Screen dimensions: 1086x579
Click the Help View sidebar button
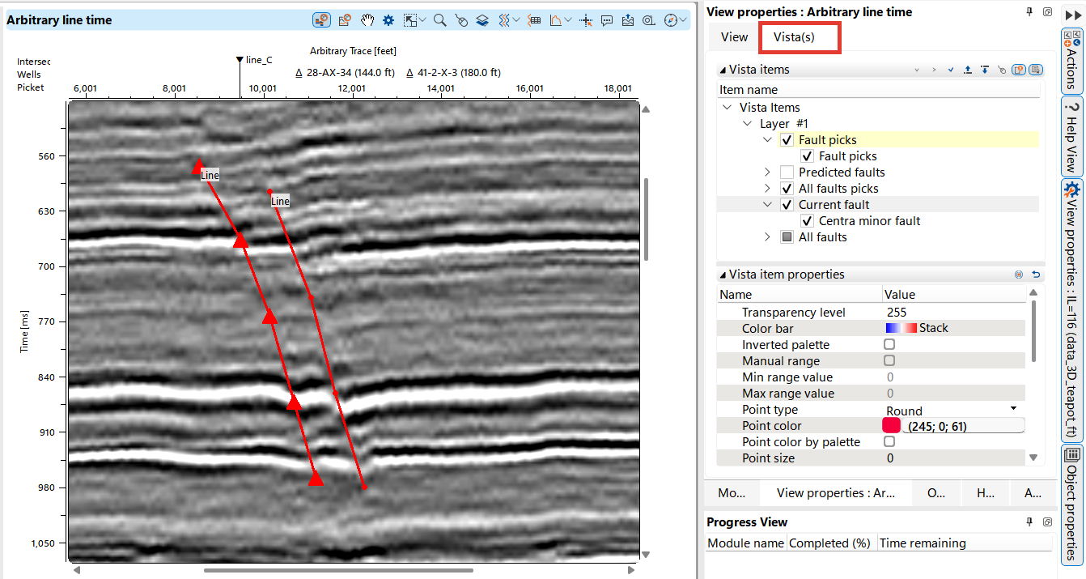tap(1071, 139)
